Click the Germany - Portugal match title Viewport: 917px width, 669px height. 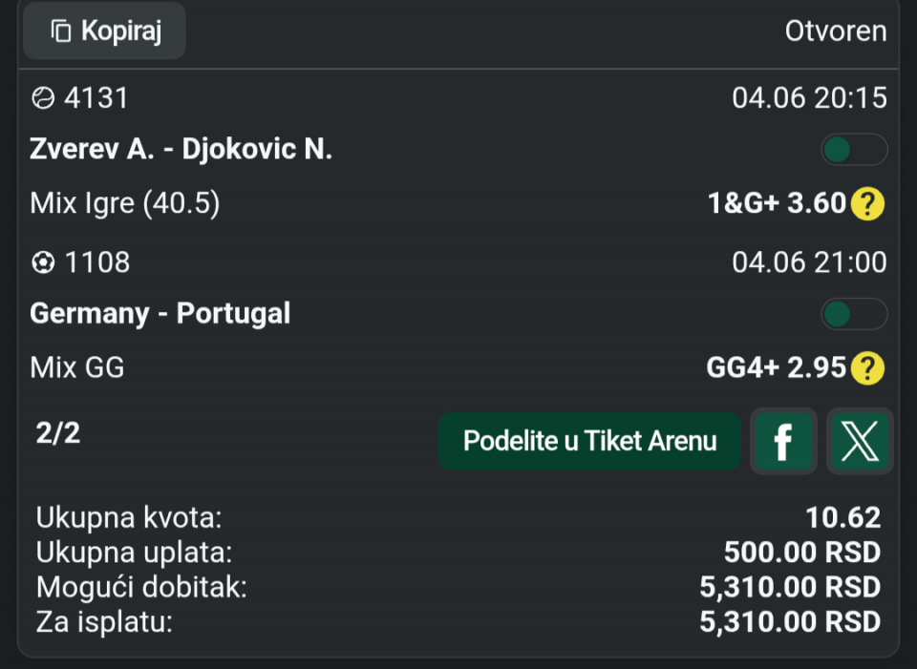[160, 314]
